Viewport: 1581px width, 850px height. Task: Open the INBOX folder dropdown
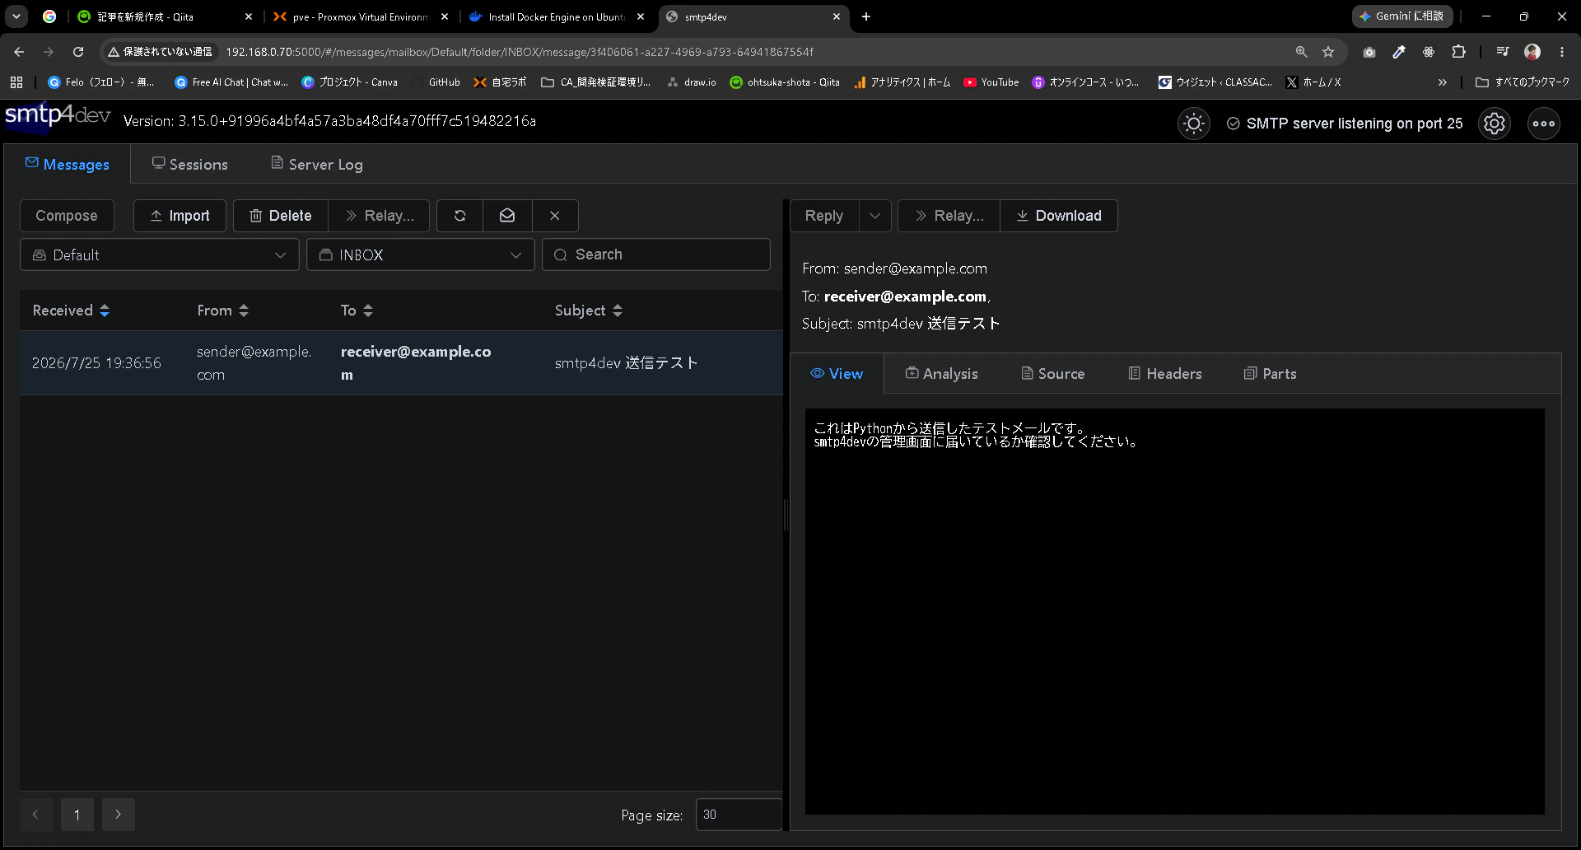[x=421, y=255]
